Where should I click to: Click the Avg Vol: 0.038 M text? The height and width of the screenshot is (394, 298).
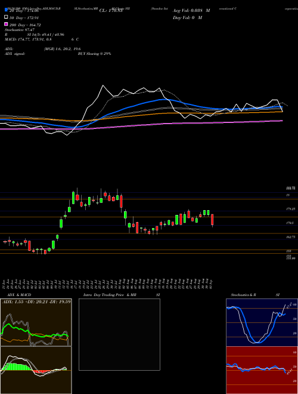(x=191, y=11)
